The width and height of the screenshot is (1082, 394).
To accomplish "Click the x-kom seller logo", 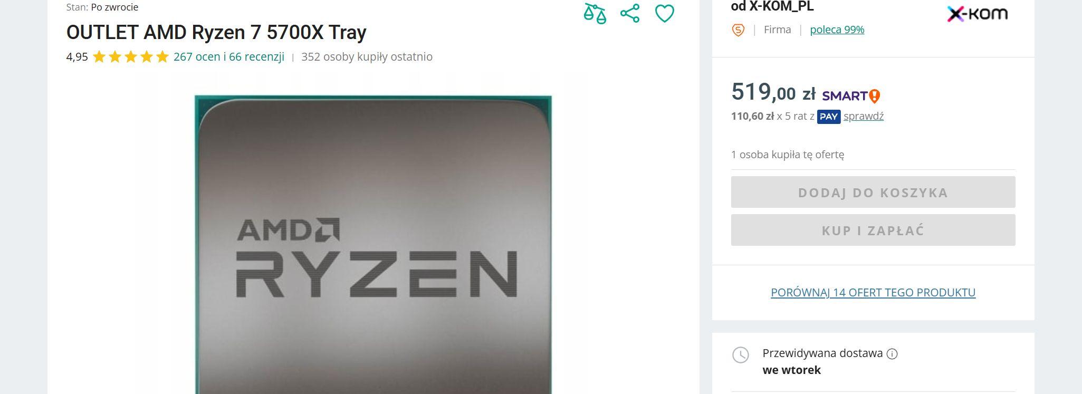I will tap(977, 14).
